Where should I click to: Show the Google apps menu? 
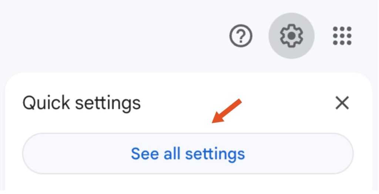[x=342, y=36]
